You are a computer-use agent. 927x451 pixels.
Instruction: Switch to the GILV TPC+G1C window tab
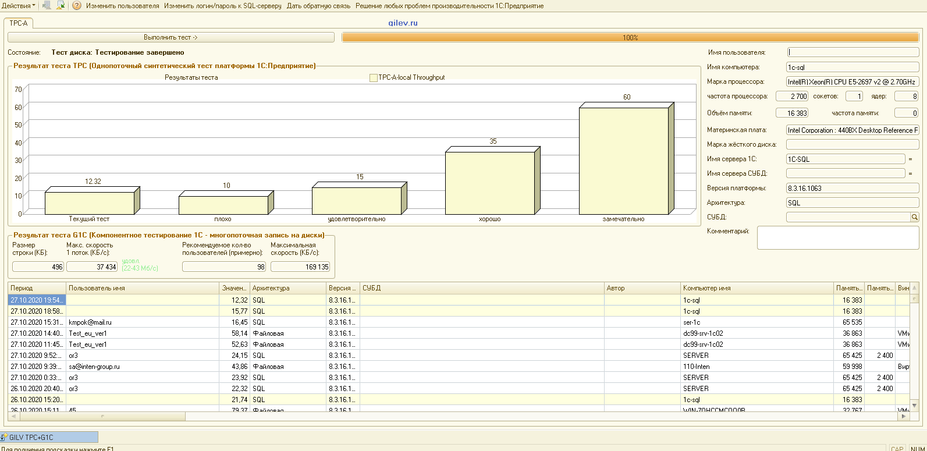point(49,437)
